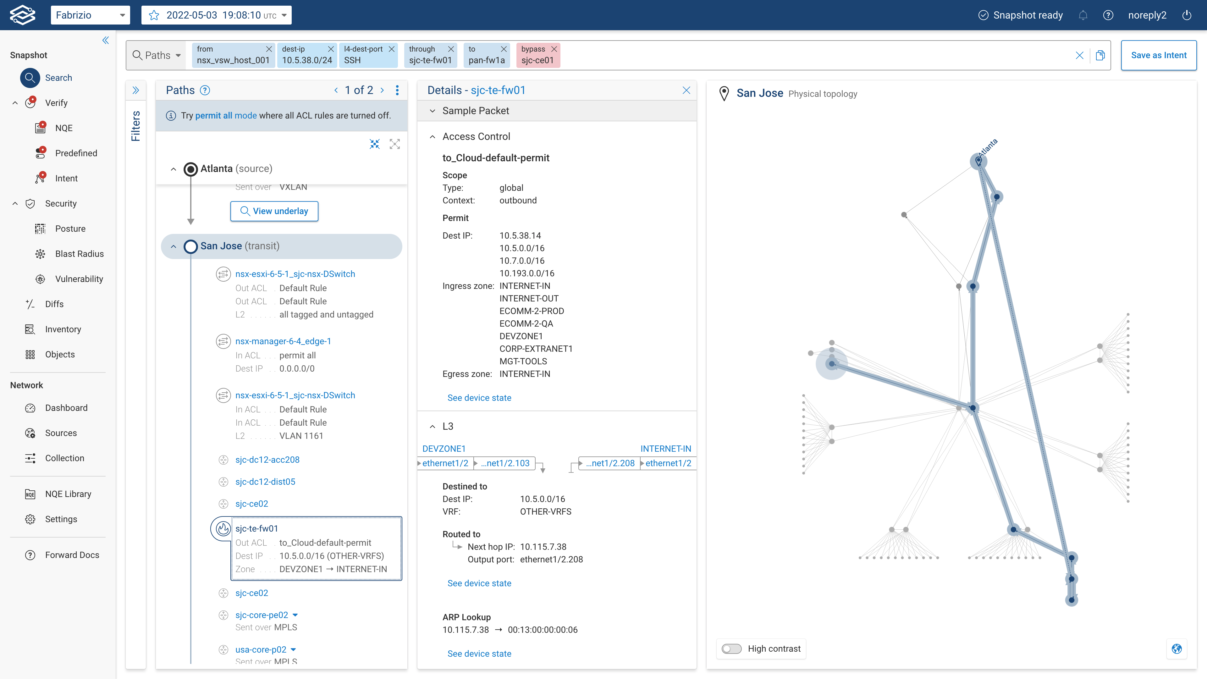
Task: Open the Fabrizio network dropdown
Action: tap(90, 15)
